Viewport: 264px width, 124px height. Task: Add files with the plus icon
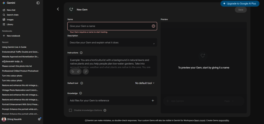(x=153, y=101)
